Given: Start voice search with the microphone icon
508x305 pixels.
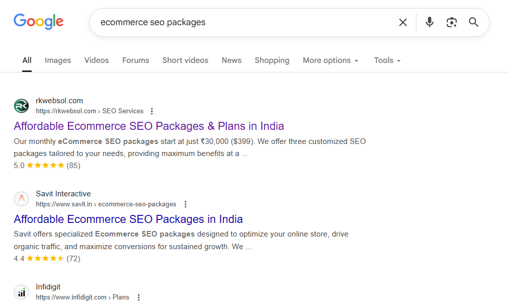Looking at the screenshot, I should point(429,22).
